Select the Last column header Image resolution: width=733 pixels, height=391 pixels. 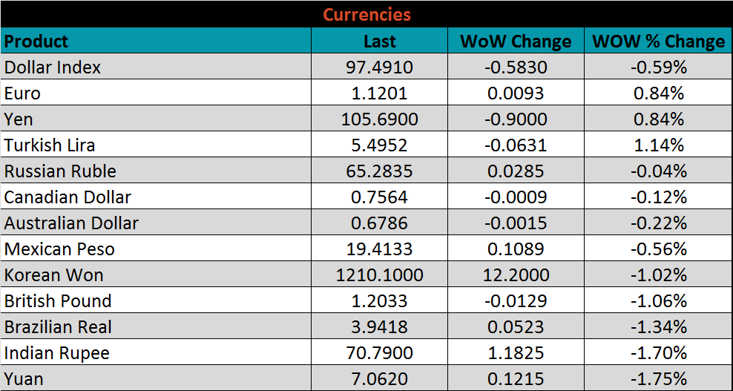(379, 42)
